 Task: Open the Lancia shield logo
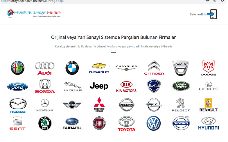[154, 86]
